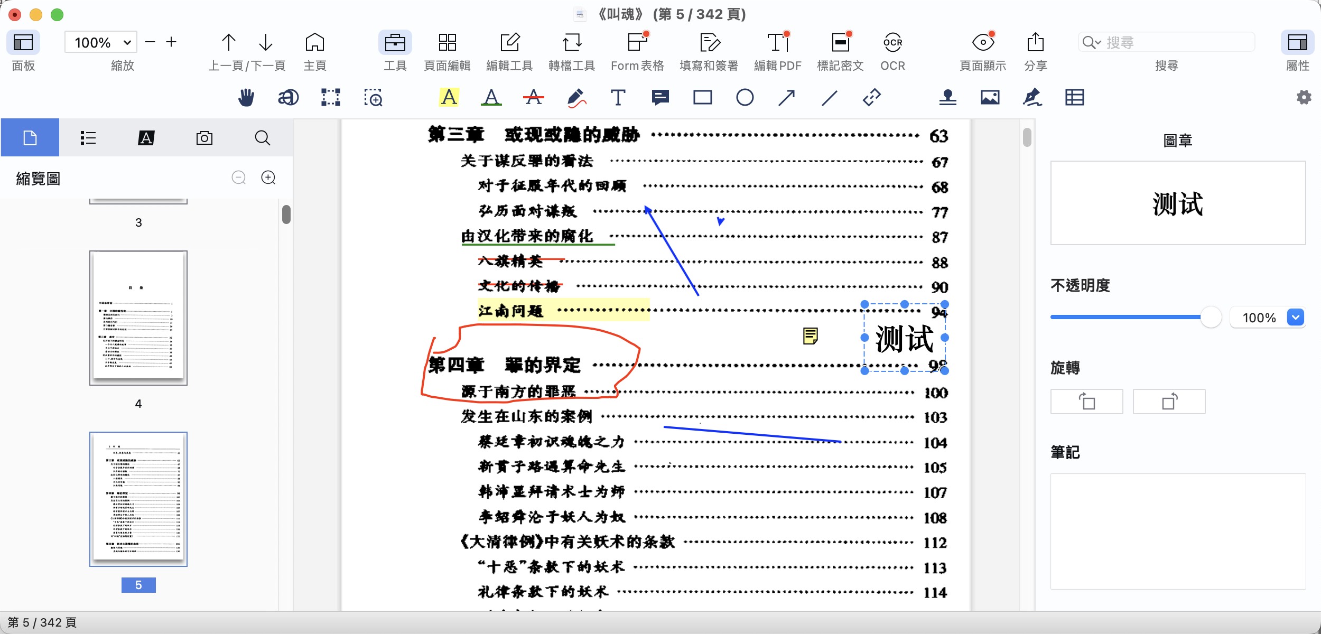
Task: Toggle the 屬性 properties panel
Action: (1297, 43)
